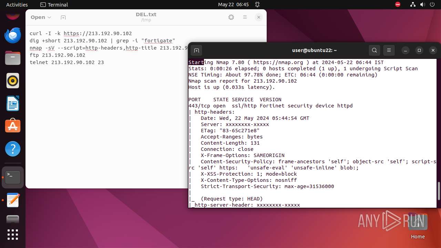Click the 'Server: xxxxxxxx-xxxxx' header line
This screenshot has width=441, height=248.
pyautogui.click(x=235, y=124)
